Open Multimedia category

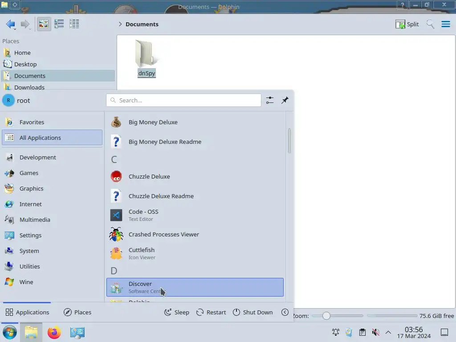pyautogui.click(x=52, y=220)
